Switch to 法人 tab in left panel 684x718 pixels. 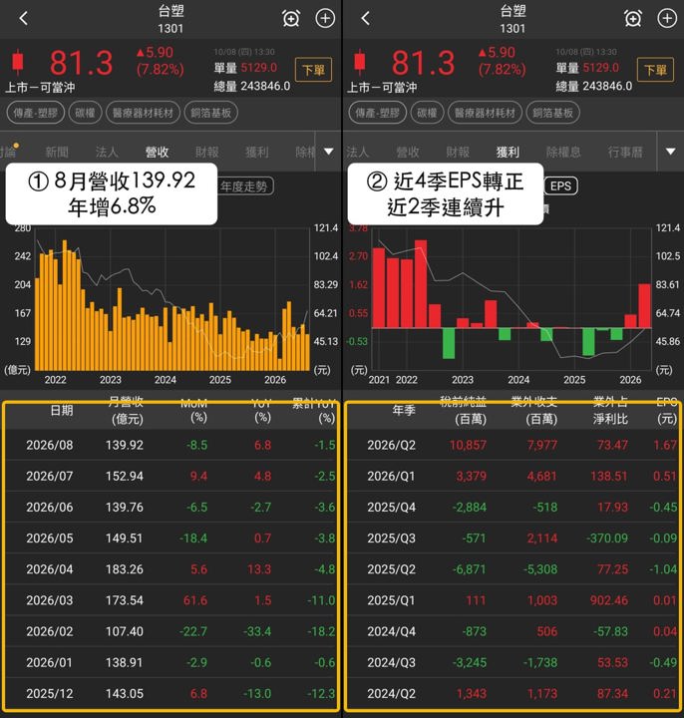pos(107,152)
